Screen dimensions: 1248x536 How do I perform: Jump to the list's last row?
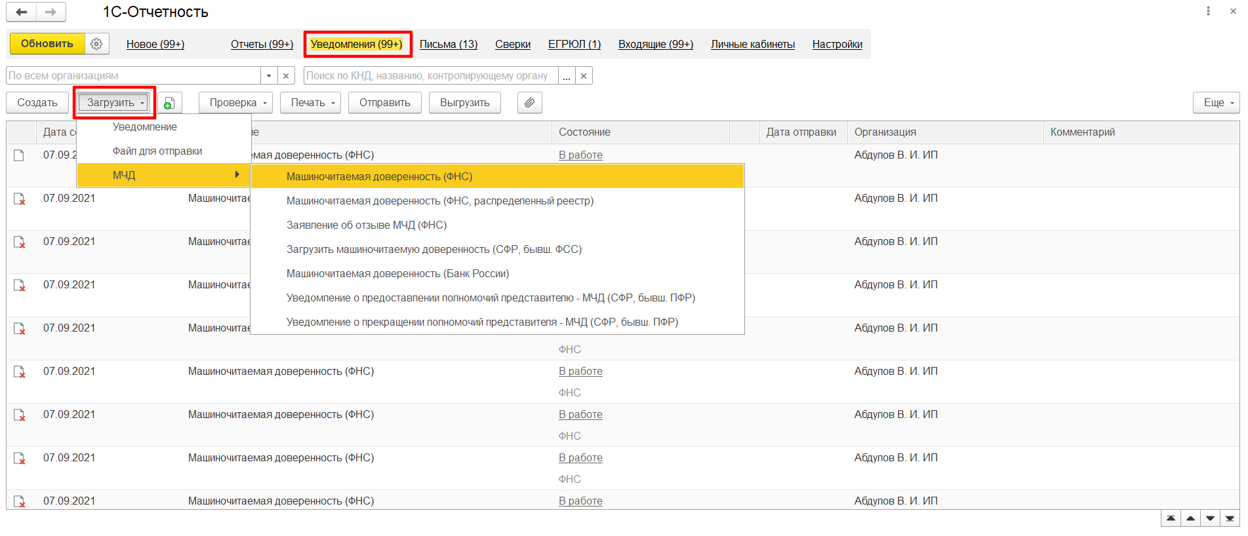click(1230, 518)
